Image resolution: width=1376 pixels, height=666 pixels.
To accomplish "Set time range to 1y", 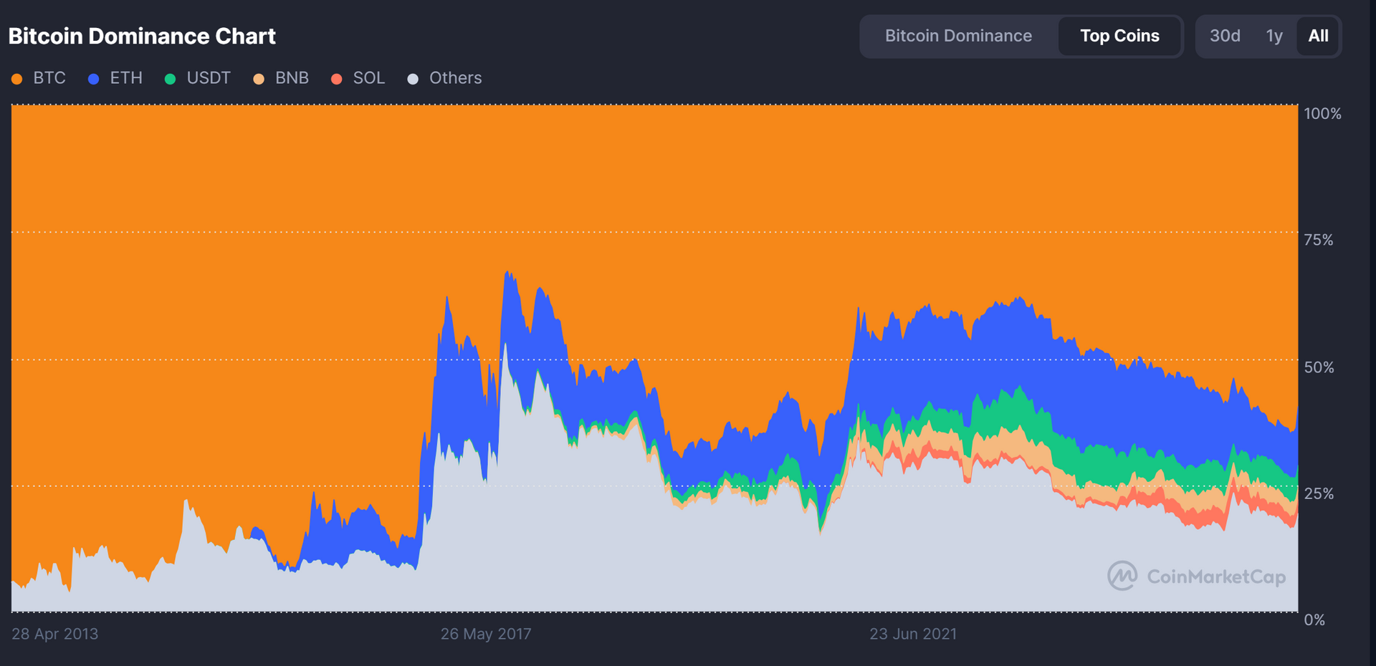I will tap(1274, 36).
